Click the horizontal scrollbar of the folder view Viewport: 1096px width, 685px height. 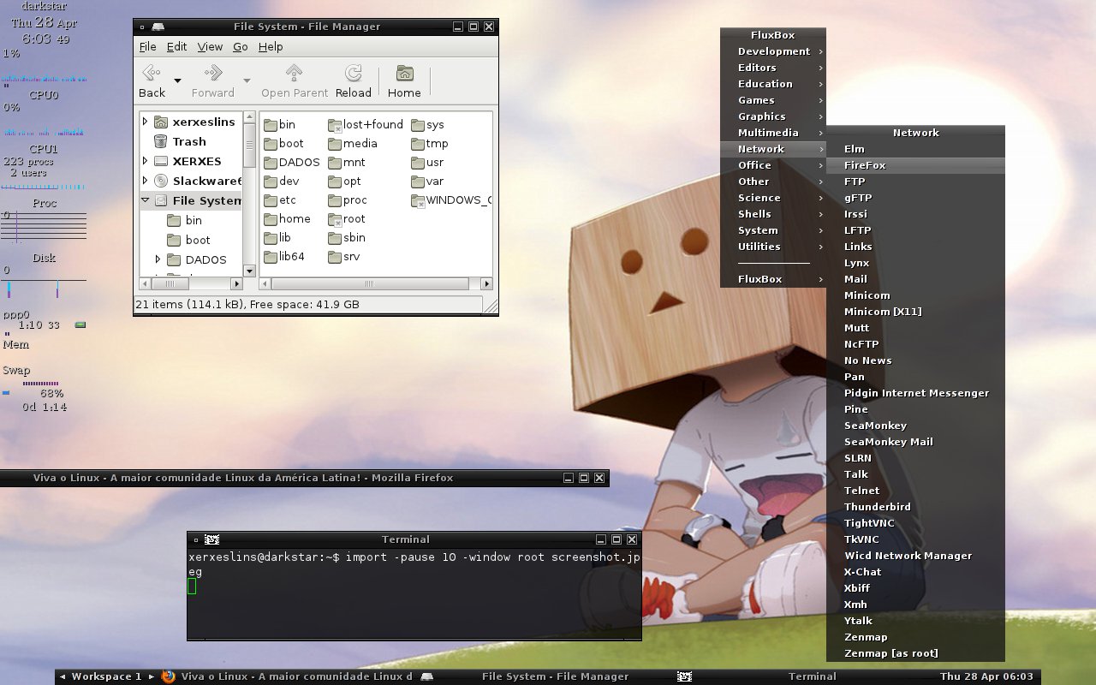click(377, 283)
